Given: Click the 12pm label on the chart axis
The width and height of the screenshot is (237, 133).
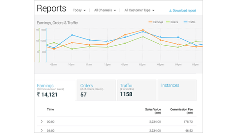Looking at the screenshot, I should [107, 65].
